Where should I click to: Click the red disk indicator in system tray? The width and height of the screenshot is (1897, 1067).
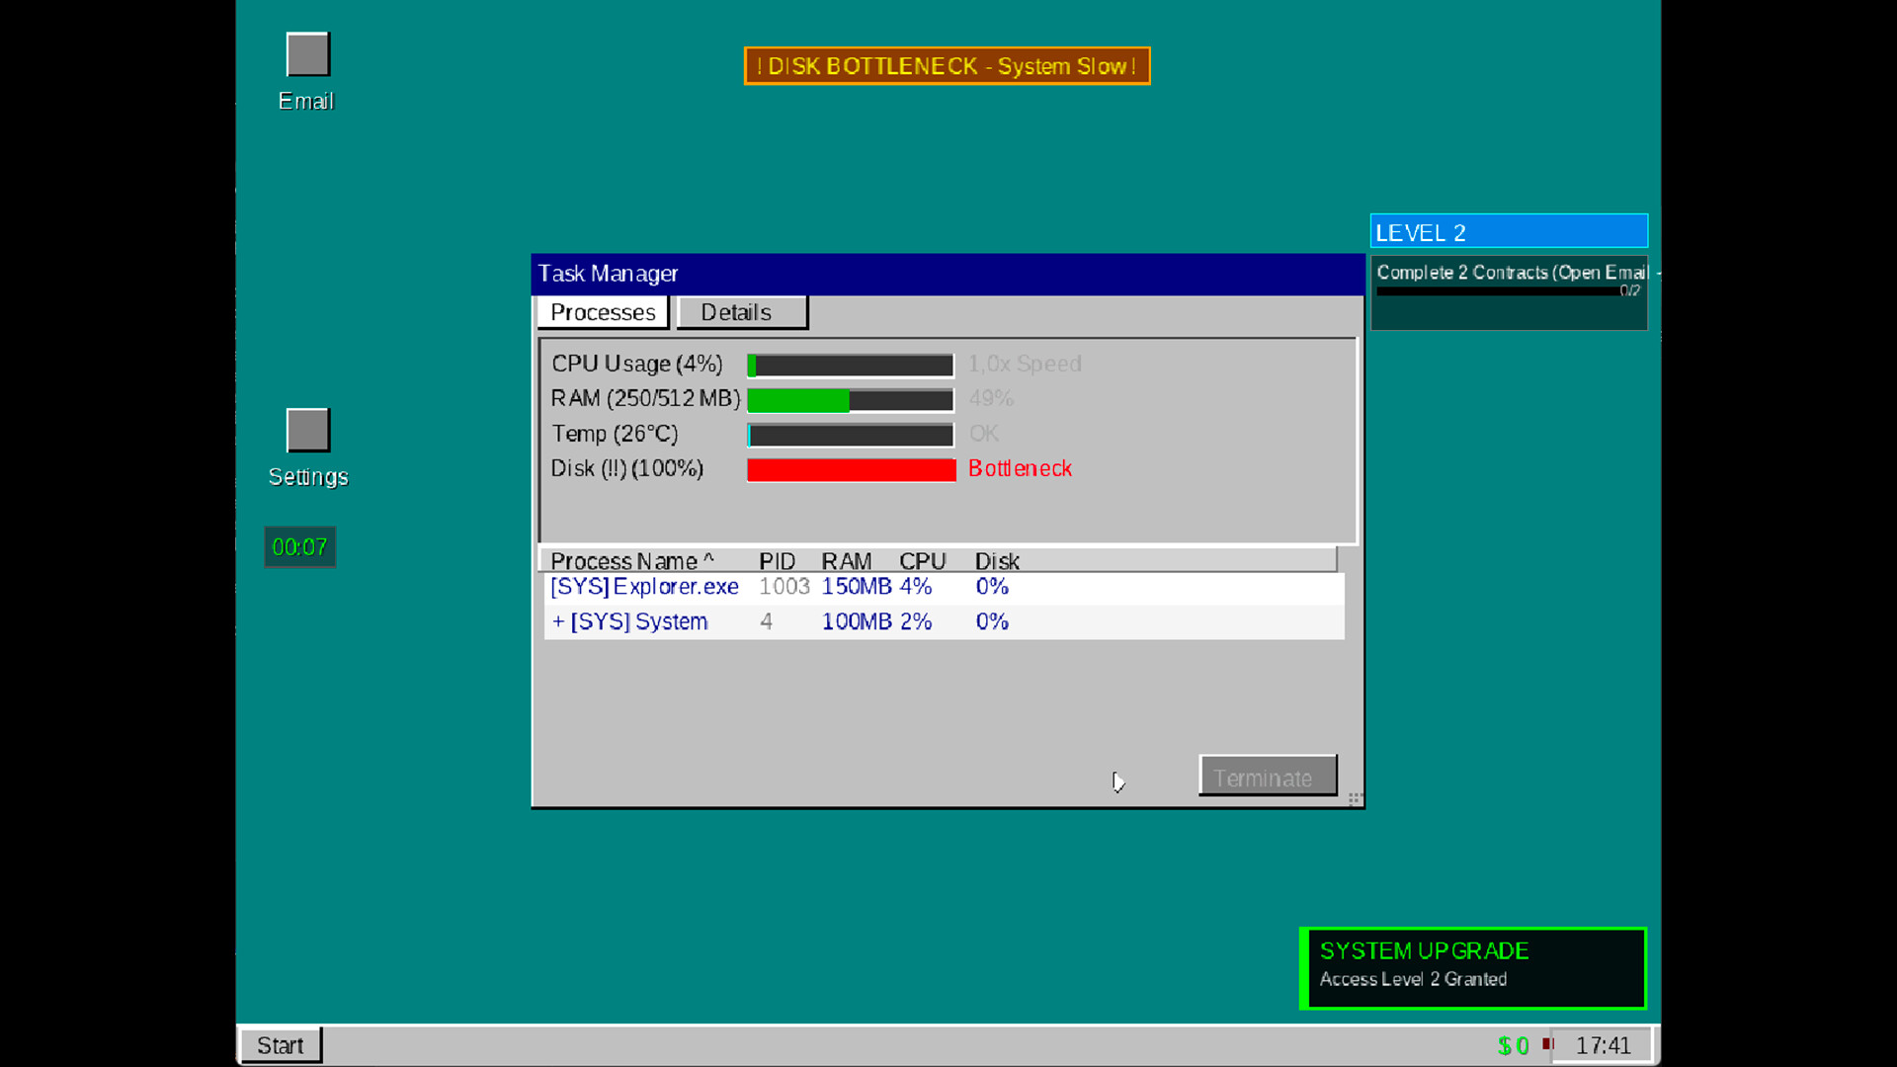(x=1548, y=1044)
